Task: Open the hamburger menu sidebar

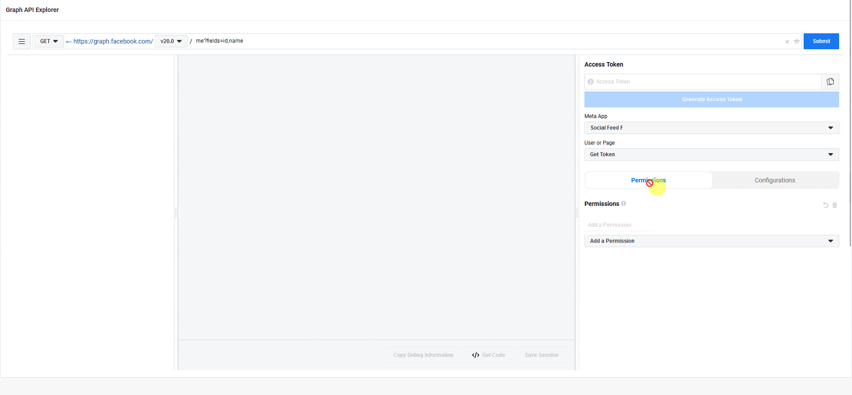Action: (x=22, y=41)
